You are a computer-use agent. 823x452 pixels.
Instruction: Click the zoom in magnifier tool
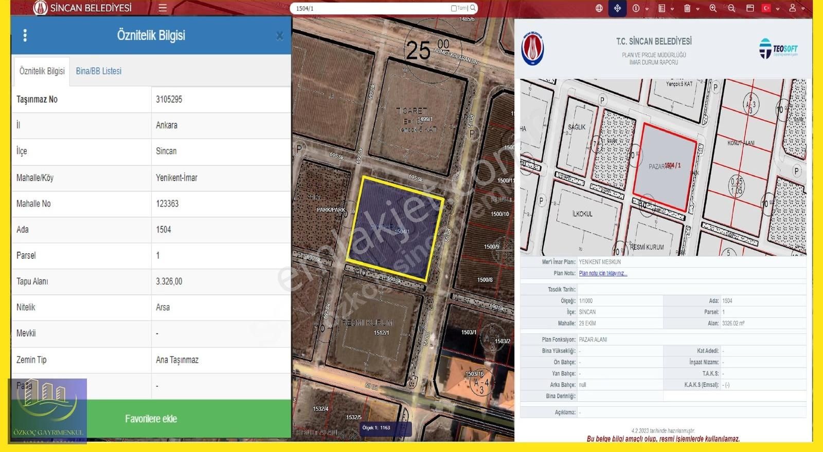(713, 8)
